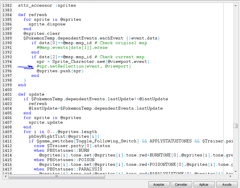The width and height of the screenshot is (240, 188).
Task: Click the '@sprites.push(spr)' statement
Action: (60, 71)
